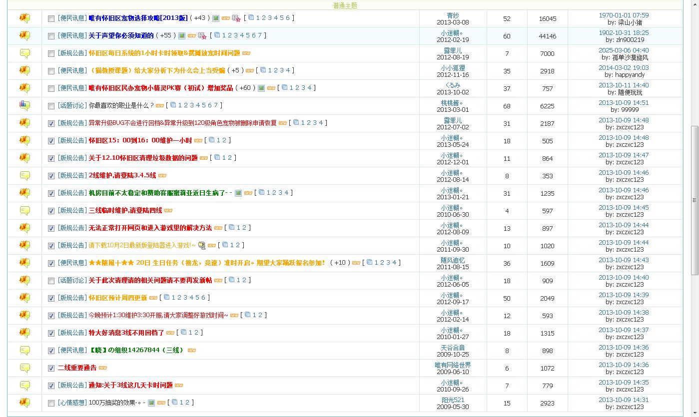Image resolution: width=699 pixels, height=417 pixels.
Task: Uncheck the checkbox for 特大好消息3线不用回档了
Action: click(51, 333)
